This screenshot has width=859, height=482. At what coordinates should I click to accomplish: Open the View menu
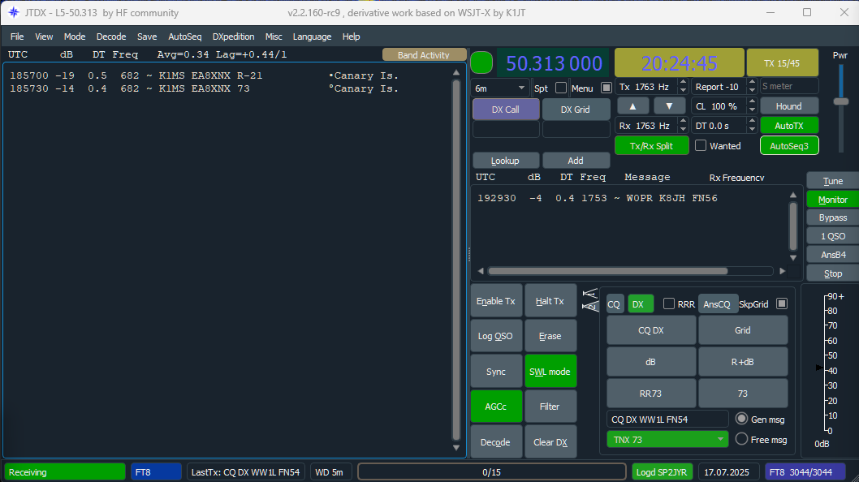tap(44, 37)
